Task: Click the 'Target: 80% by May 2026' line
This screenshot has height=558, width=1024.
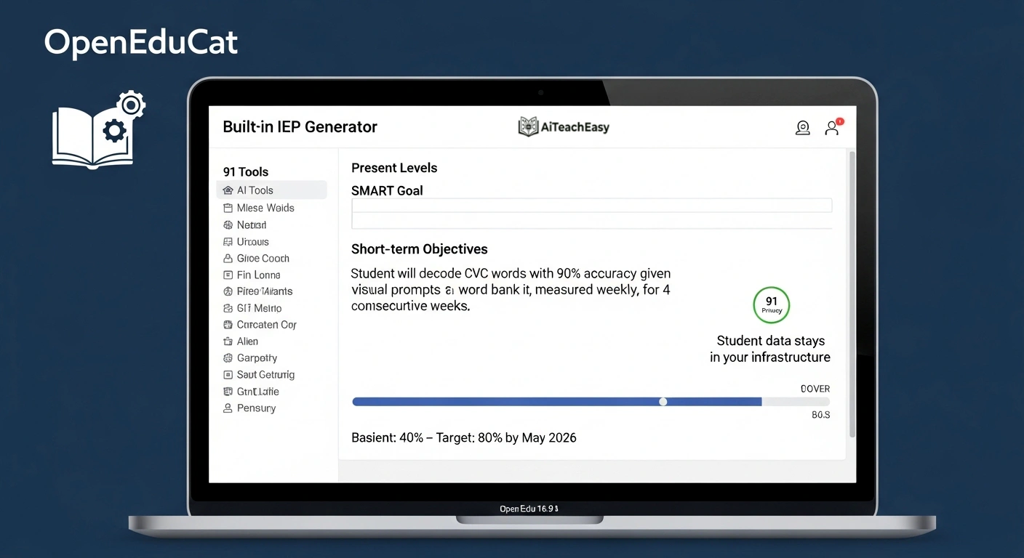Action: pyautogui.click(x=506, y=438)
